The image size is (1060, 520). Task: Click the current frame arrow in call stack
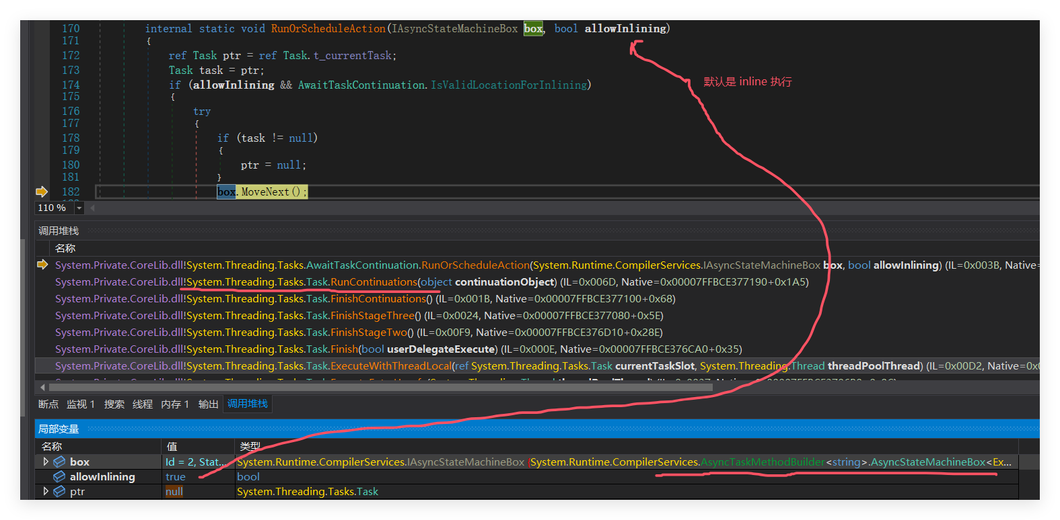42,265
